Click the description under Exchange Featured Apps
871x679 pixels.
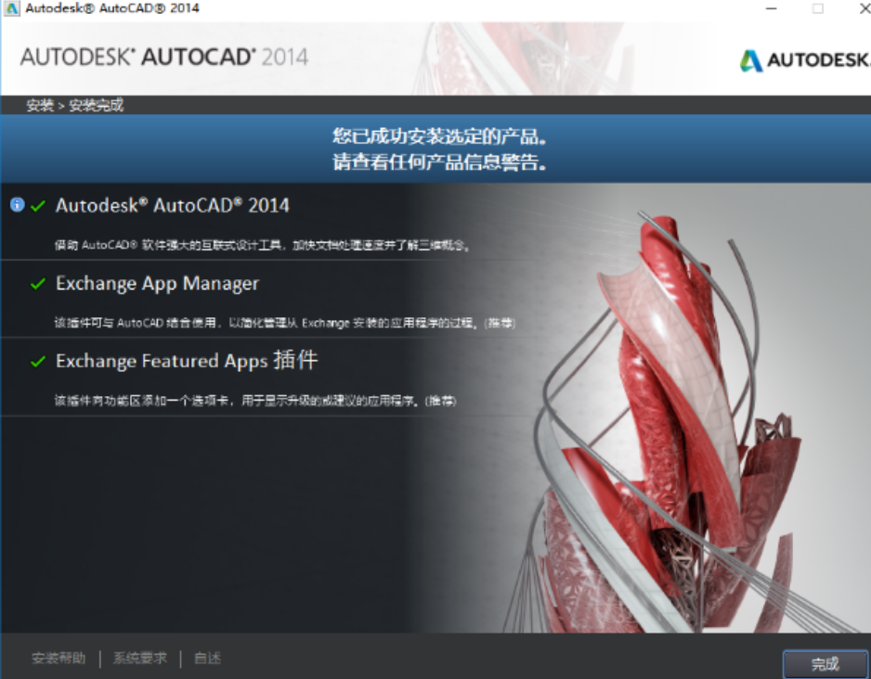pyautogui.click(x=255, y=401)
